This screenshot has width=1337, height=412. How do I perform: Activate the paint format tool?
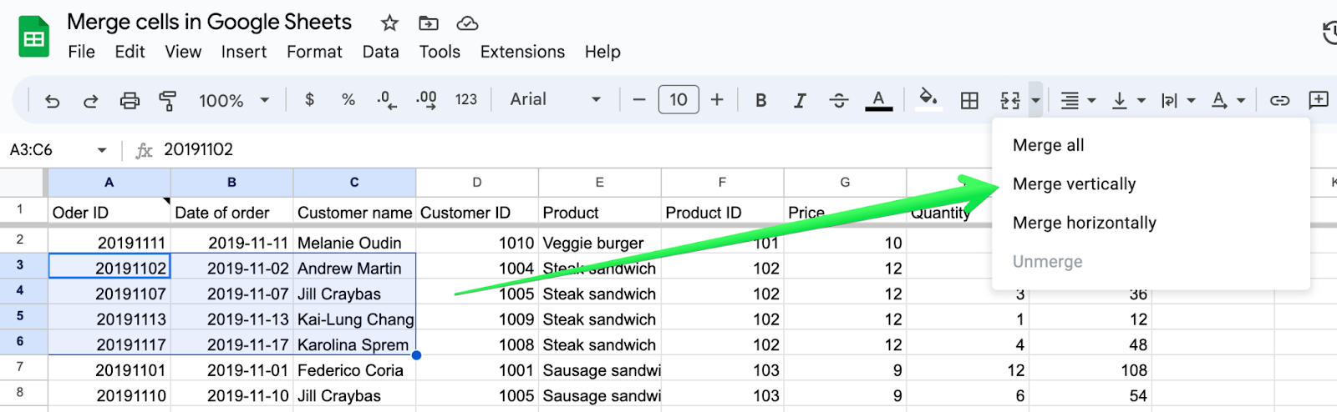[x=168, y=101]
